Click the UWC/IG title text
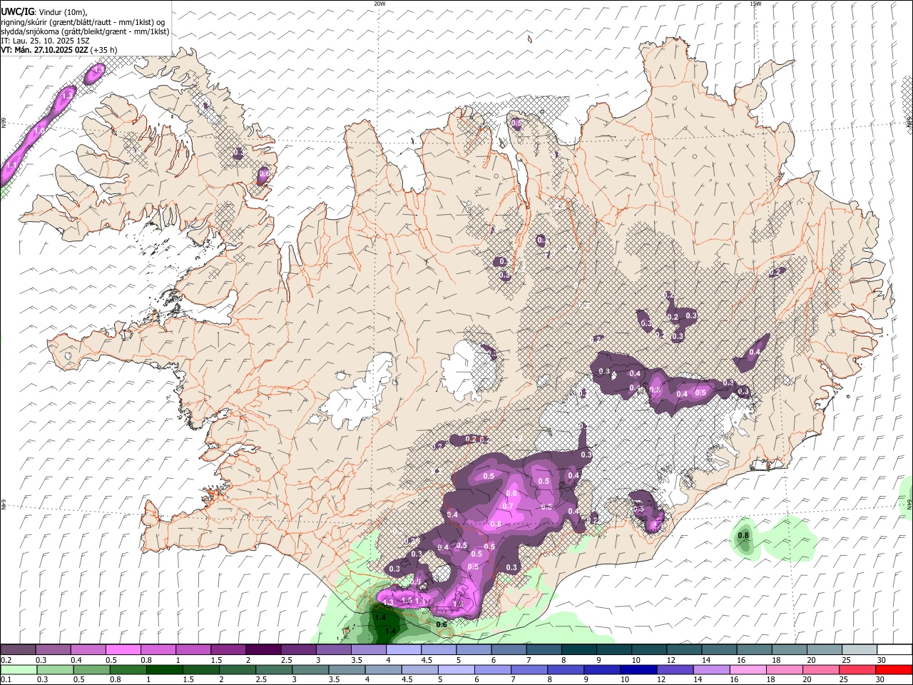 (17, 11)
